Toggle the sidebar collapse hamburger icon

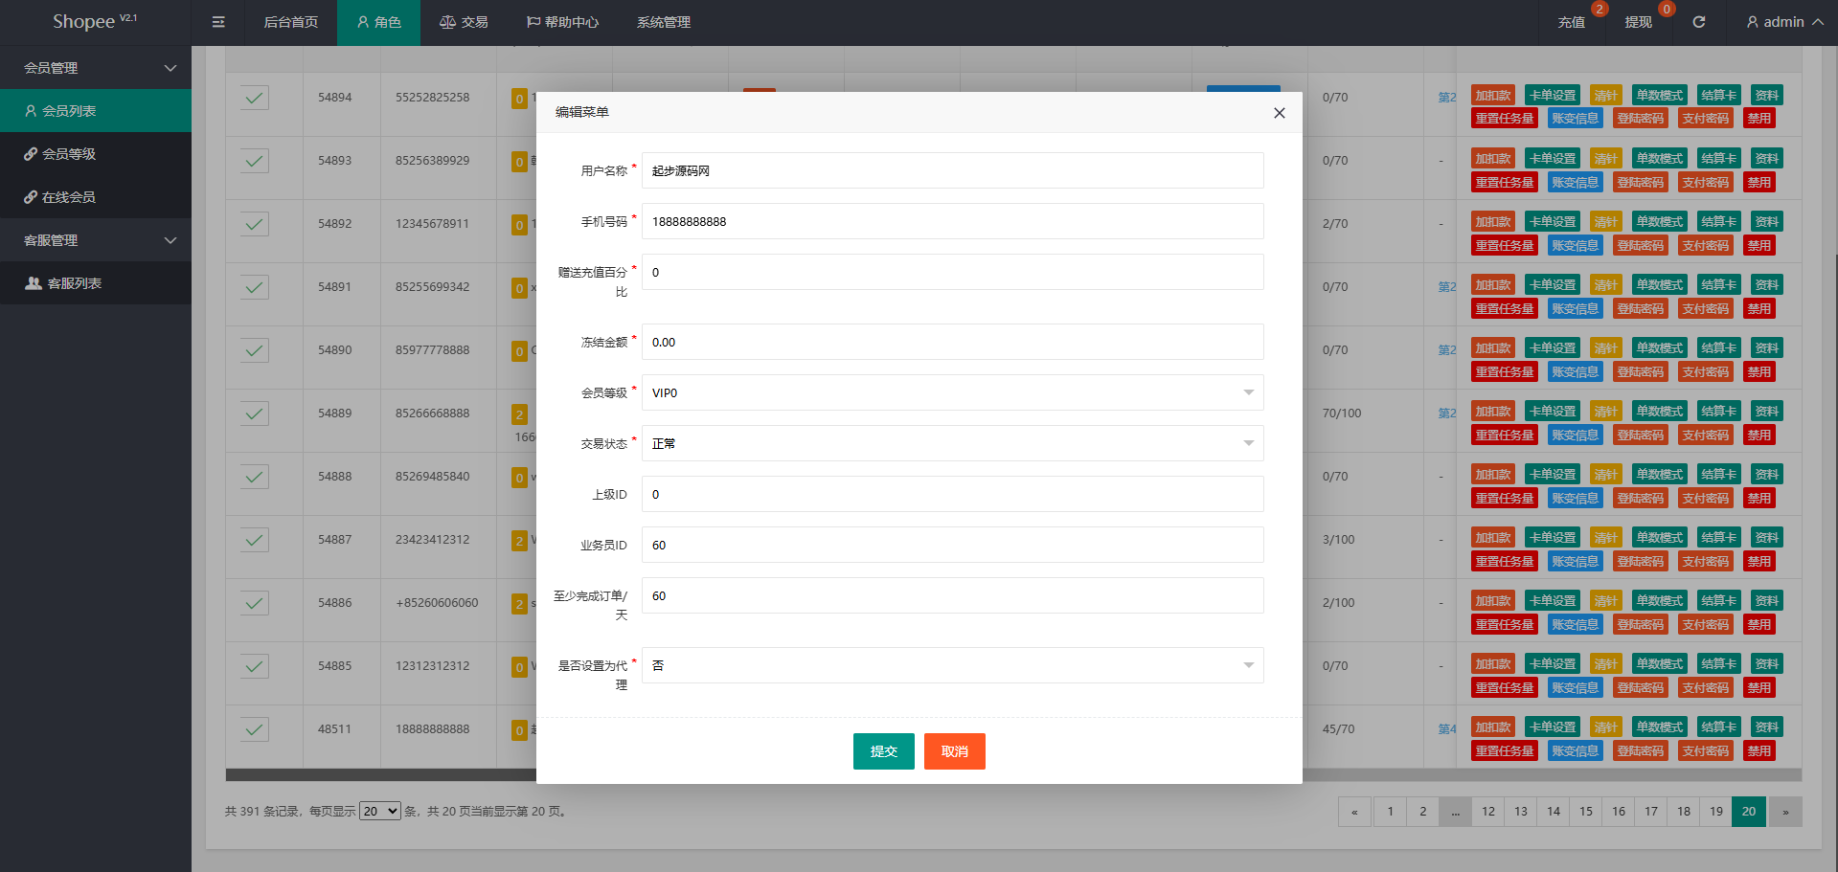pyautogui.click(x=218, y=22)
